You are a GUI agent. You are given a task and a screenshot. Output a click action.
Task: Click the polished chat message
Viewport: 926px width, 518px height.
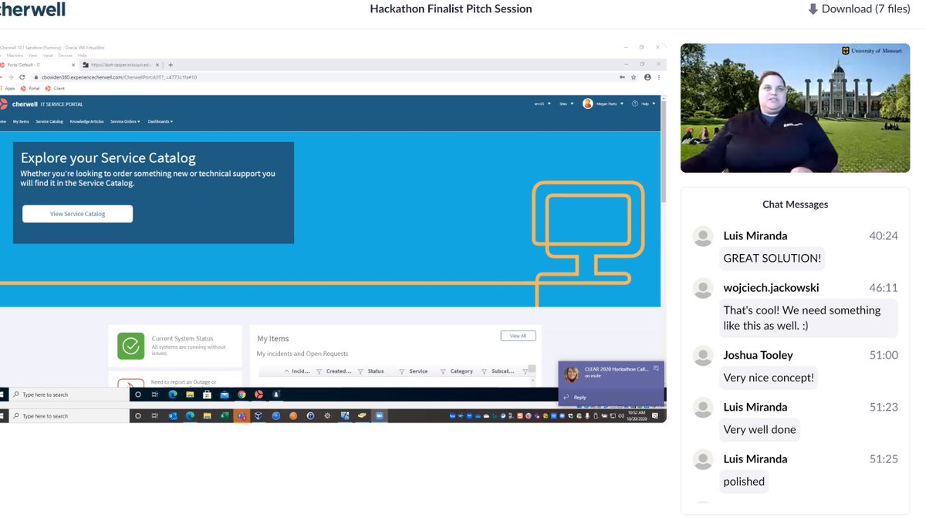pos(744,481)
